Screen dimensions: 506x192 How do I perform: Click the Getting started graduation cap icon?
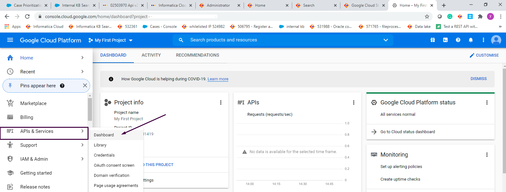tap(10, 173)
